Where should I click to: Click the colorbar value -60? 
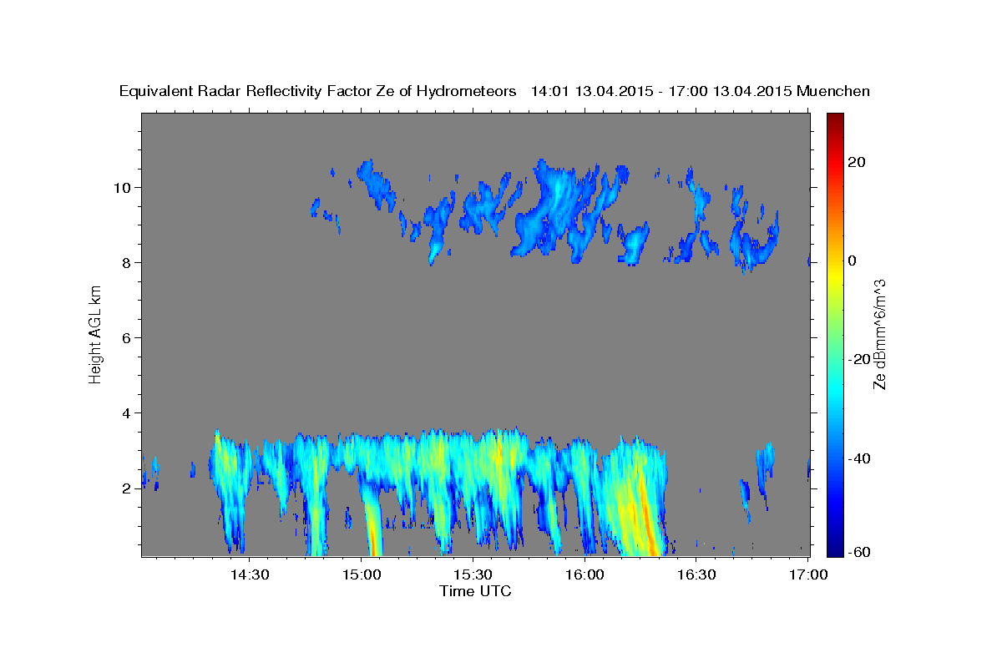tap(860, 553)
